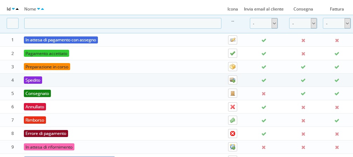Image resolution: width=353 pixels, height=157 pixels.
Task: Click the door icon in the Consegnato row
Action: [233, 93]
